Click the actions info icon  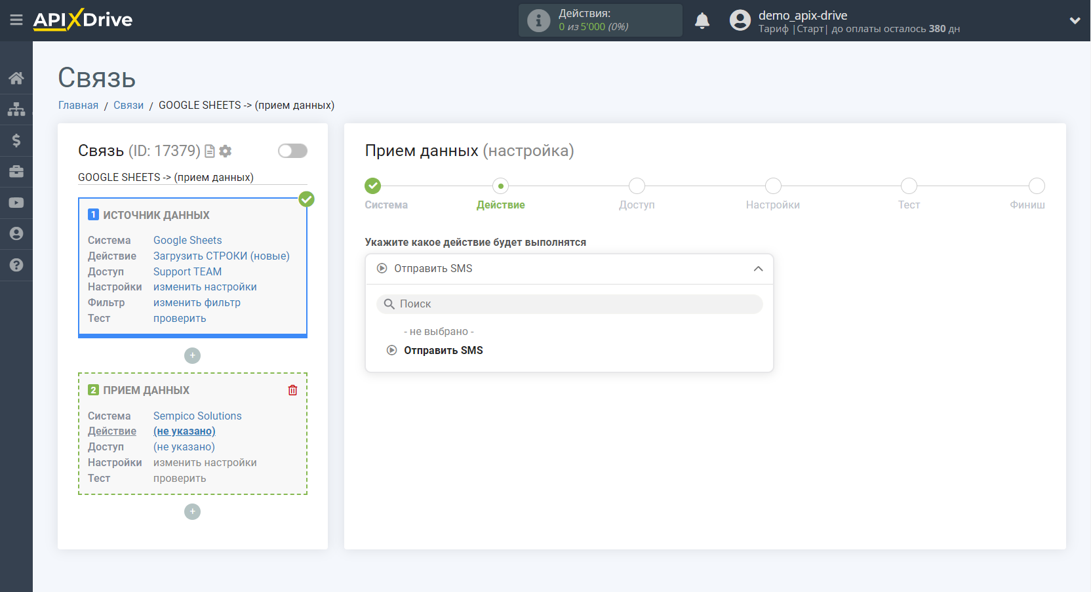pos(538,20)
